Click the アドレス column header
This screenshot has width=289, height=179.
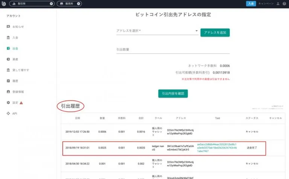click(181, 118)
